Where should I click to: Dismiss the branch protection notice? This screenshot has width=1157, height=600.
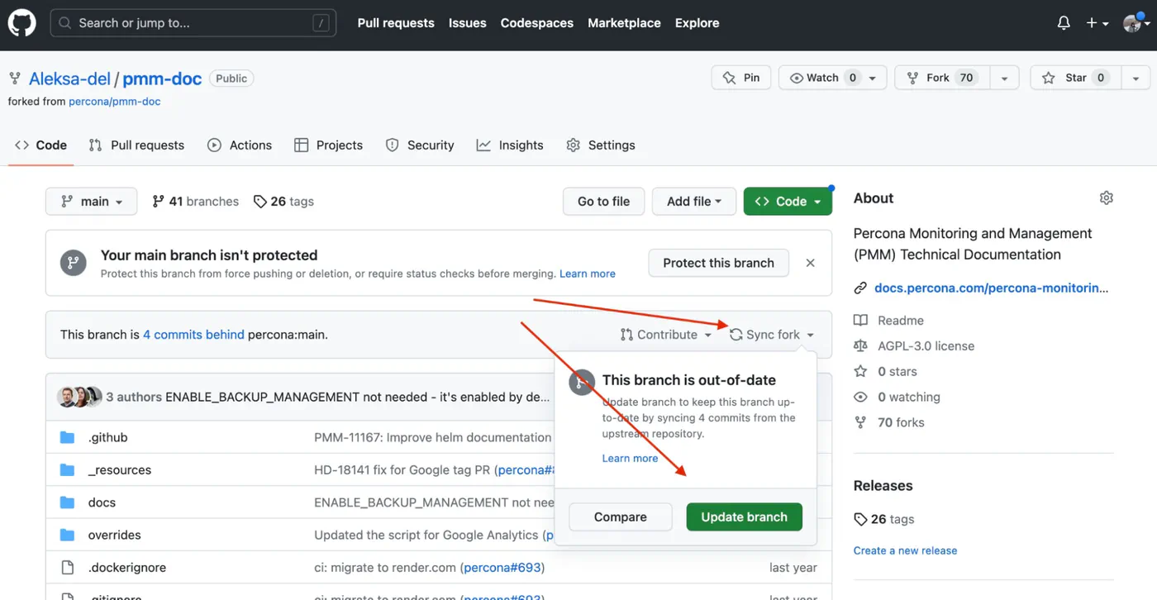click(x=810, y=263)
